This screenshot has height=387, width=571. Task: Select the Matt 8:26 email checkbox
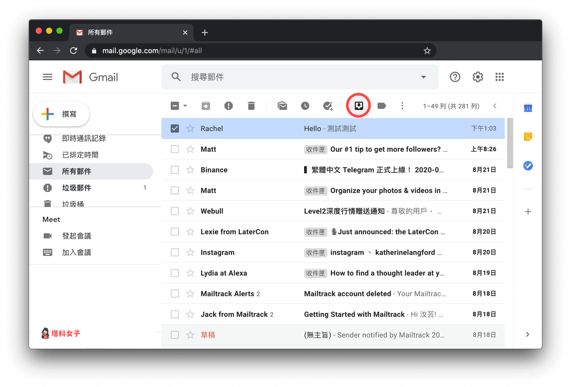coord(175,149)
